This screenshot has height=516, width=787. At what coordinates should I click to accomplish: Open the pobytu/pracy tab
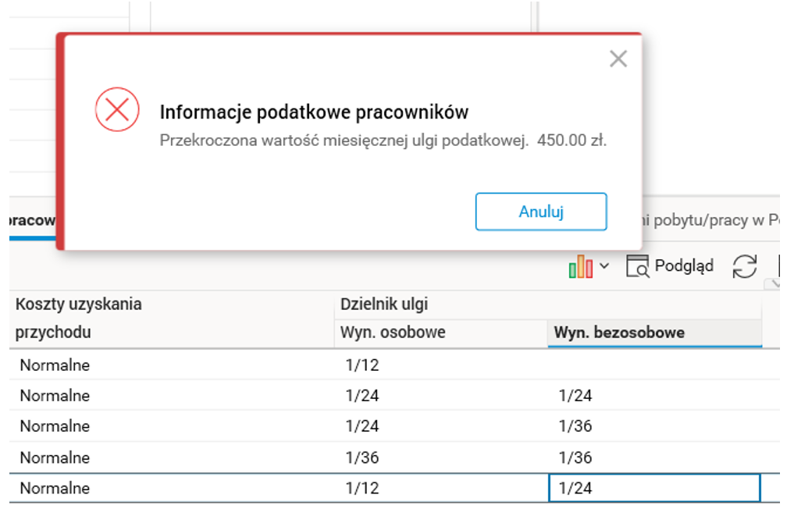[x=709, y=219]
